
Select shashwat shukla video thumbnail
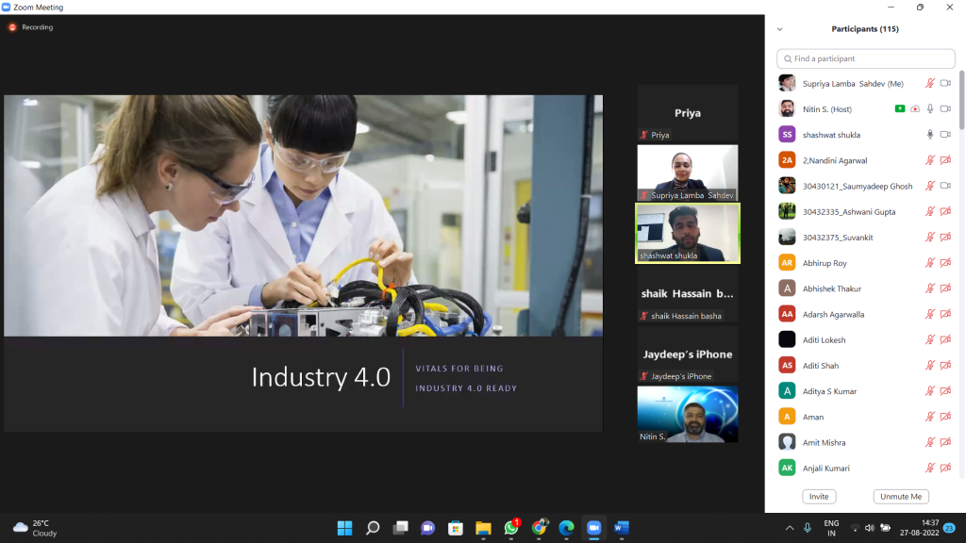[x=688, y=234]
